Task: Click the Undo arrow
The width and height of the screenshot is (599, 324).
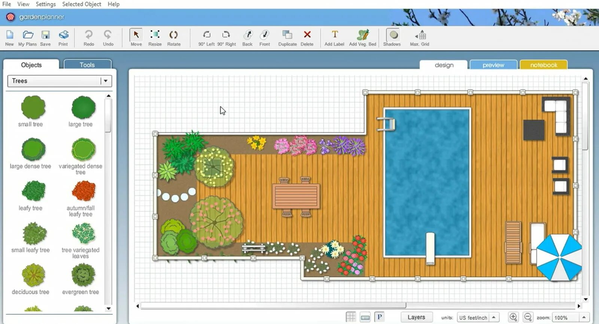Action: (108, 35)
